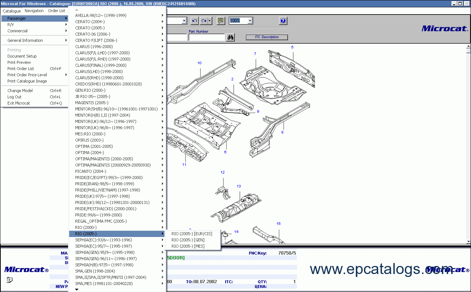
Task: Click the ITC Description button
Action: [x=267, y=37]
